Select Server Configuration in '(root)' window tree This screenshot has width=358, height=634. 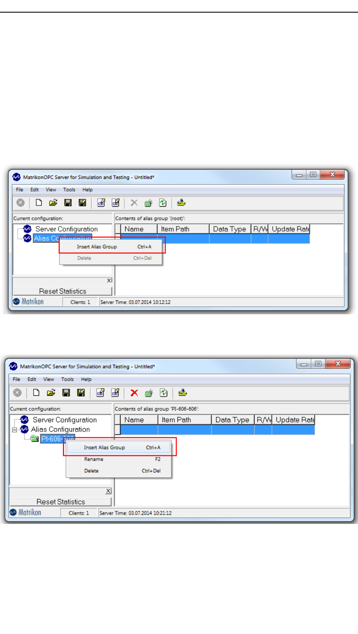[x=66, y=229]
